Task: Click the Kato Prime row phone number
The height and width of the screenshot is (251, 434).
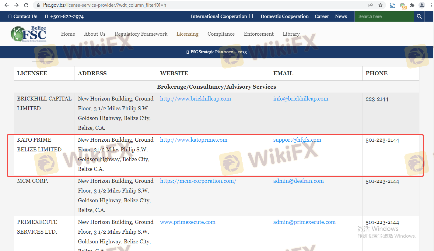Action: coord(382,140)
